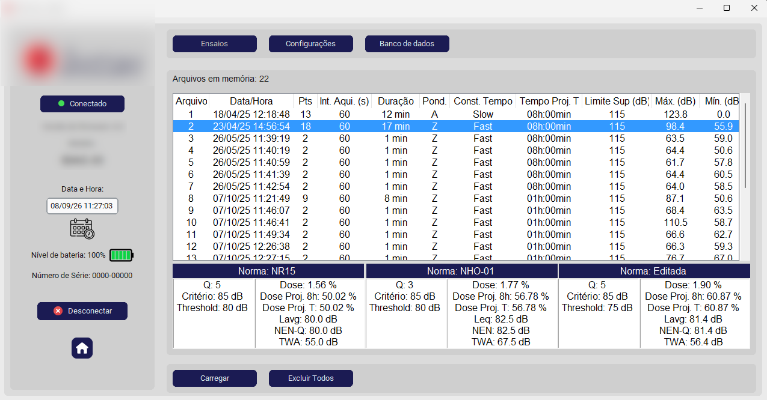
Task: Click the Slow cell in file 1
Action: [483, 114]
